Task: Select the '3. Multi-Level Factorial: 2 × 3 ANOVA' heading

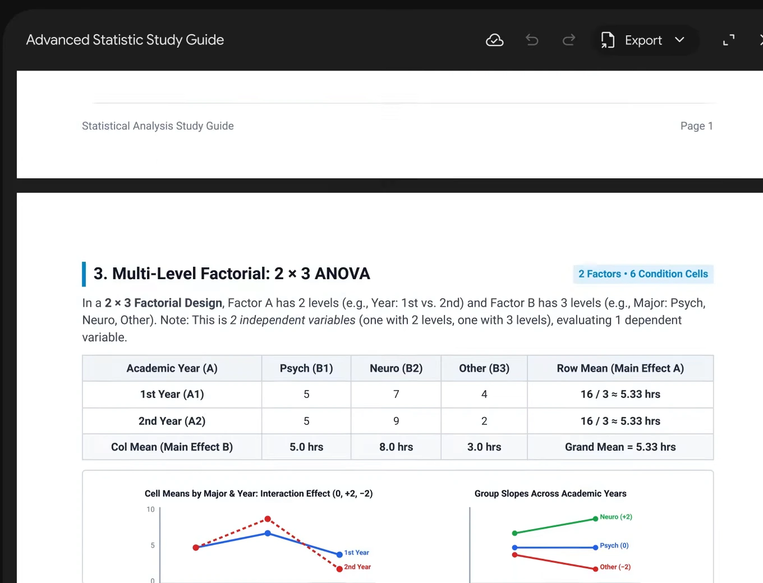Action: click(232, 274)
